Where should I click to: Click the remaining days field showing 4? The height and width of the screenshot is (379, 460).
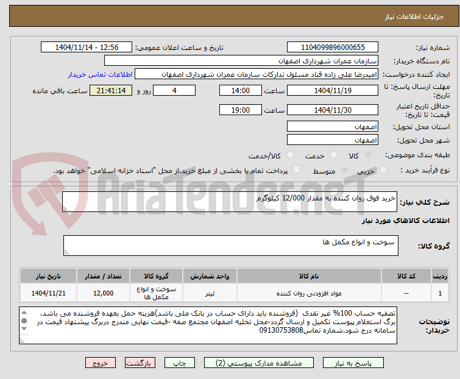[x=174, y=90]
